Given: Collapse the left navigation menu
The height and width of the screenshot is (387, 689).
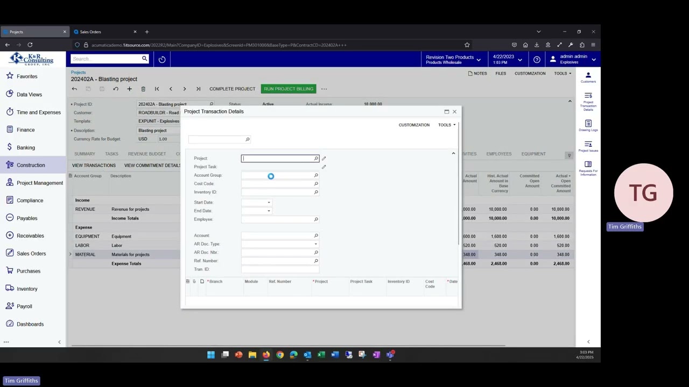Looking at the screenshot, I should click(59, 342).
